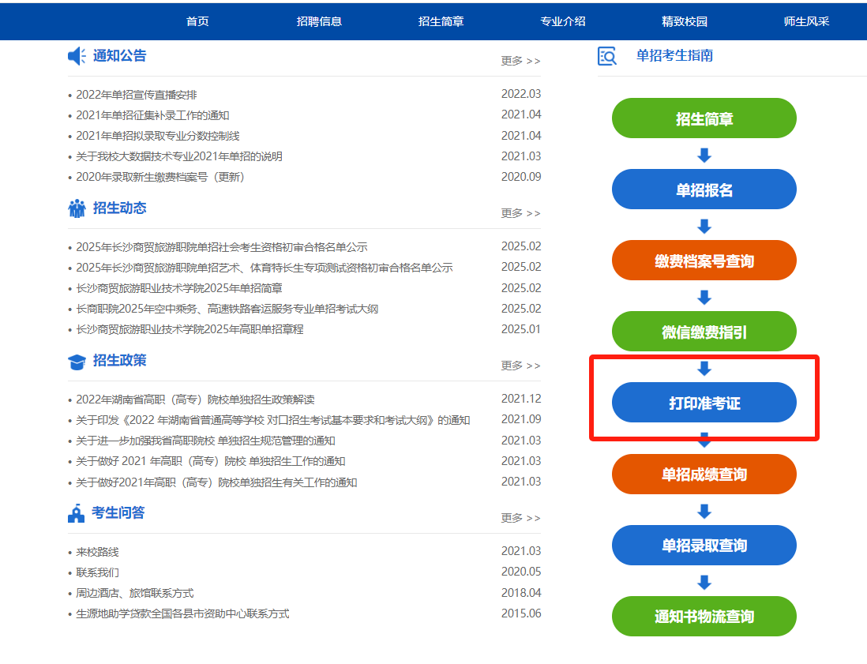Expand 更多 for 通知公告 section
The image size is (867, 664).
(x=520, y=61)
